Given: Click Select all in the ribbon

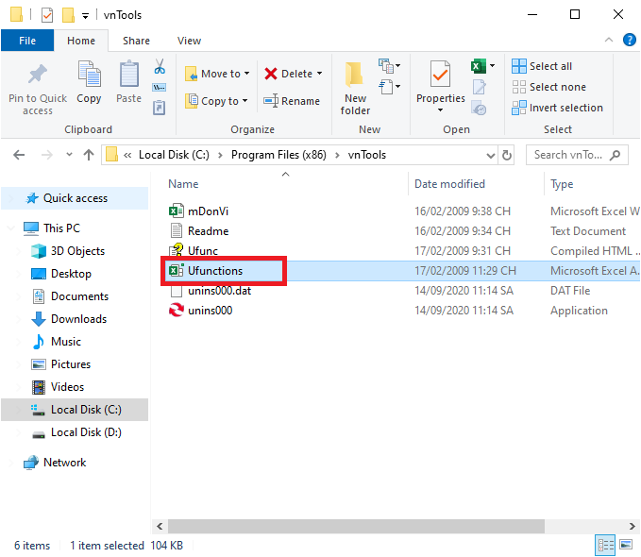Looking at the screenshot, I should click(543, 66).
